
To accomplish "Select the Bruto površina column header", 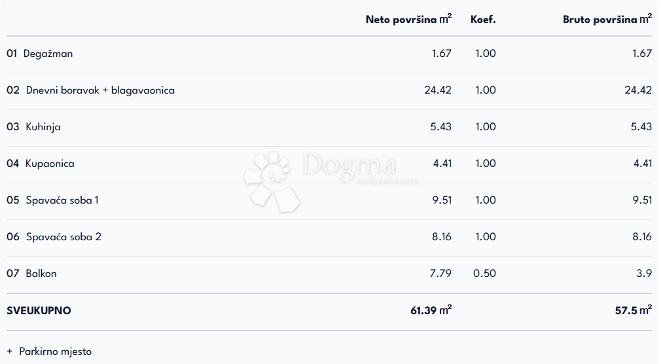I will 607,19.
